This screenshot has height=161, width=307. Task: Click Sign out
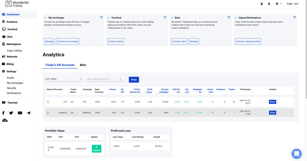(293, 4)
